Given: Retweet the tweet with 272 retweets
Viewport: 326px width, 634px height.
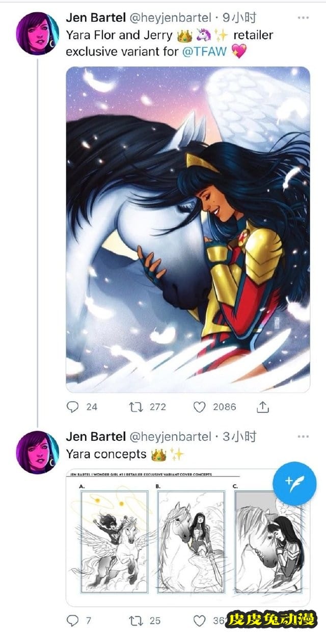Looking at the screenshot, I should point(135,407).
